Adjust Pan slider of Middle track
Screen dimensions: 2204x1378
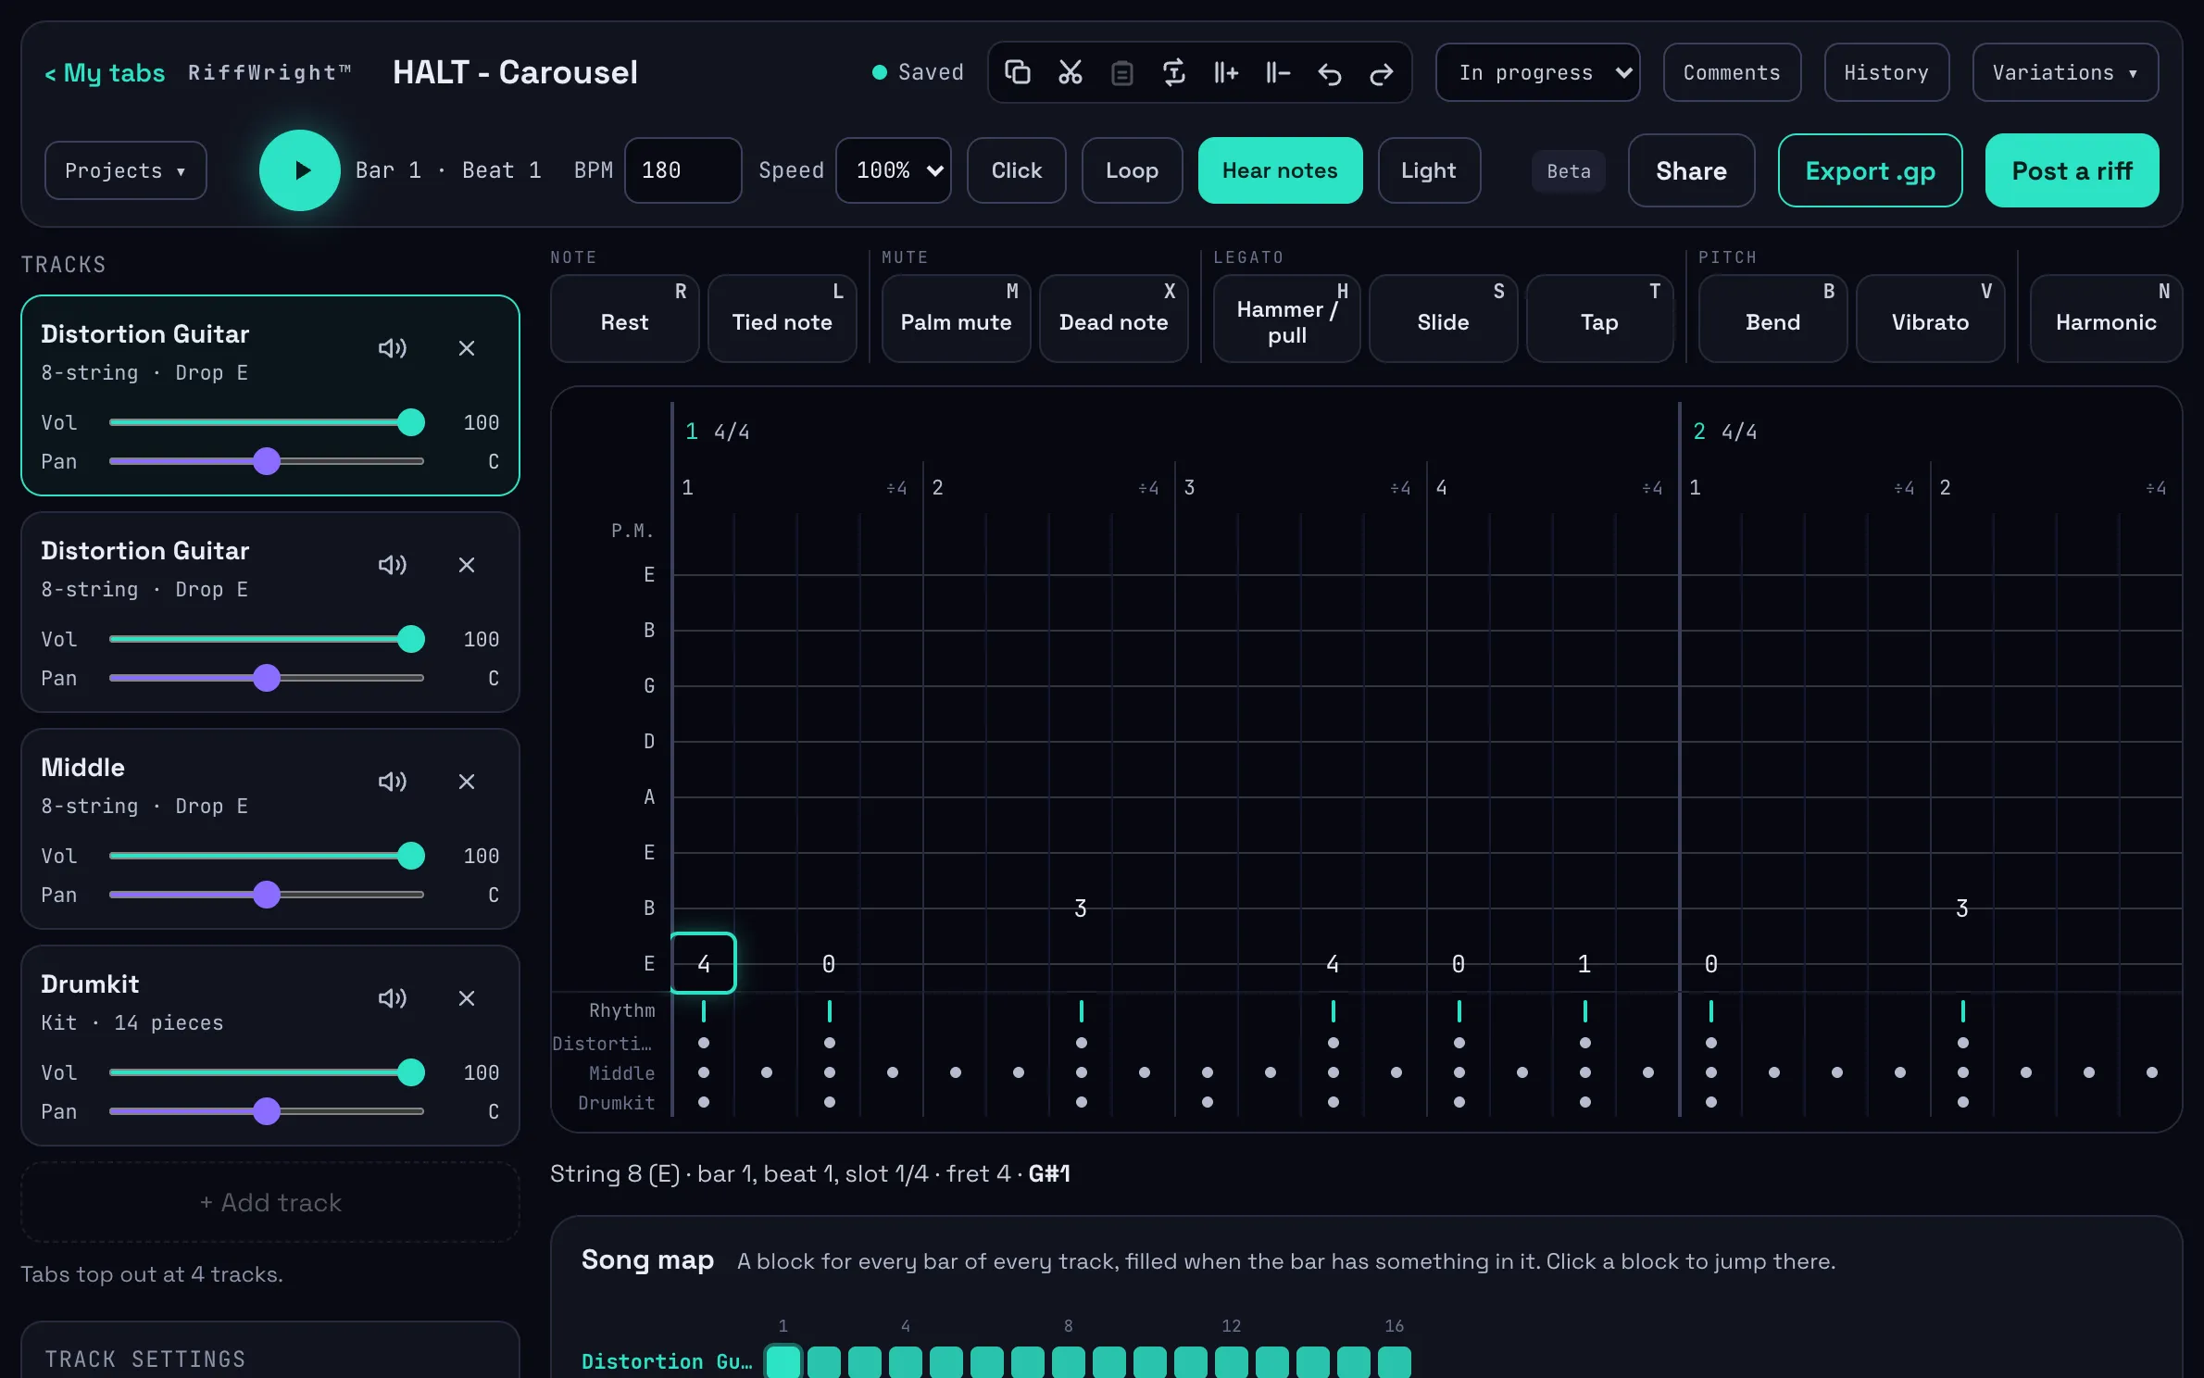tap(267, 895)
